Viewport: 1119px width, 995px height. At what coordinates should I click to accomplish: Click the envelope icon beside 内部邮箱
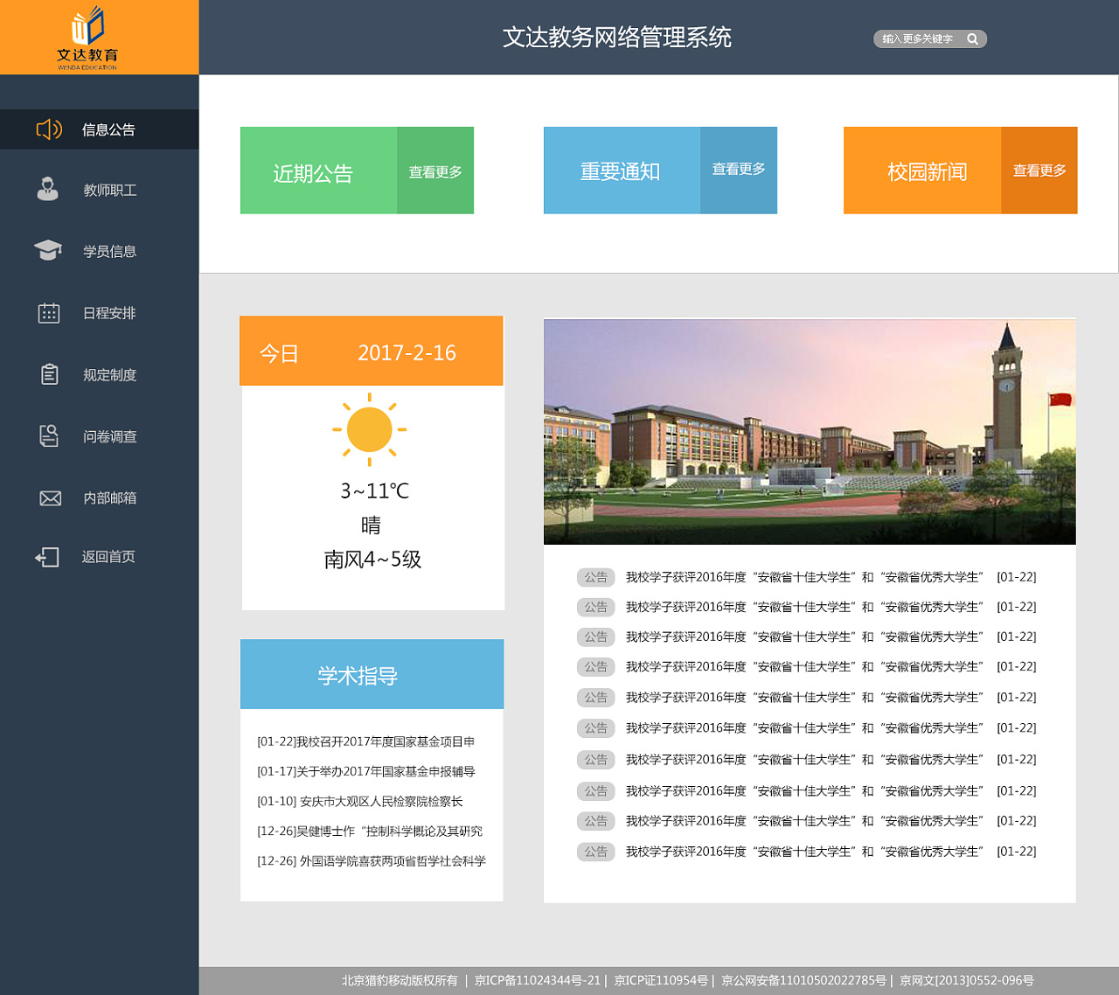coord(50,497)
